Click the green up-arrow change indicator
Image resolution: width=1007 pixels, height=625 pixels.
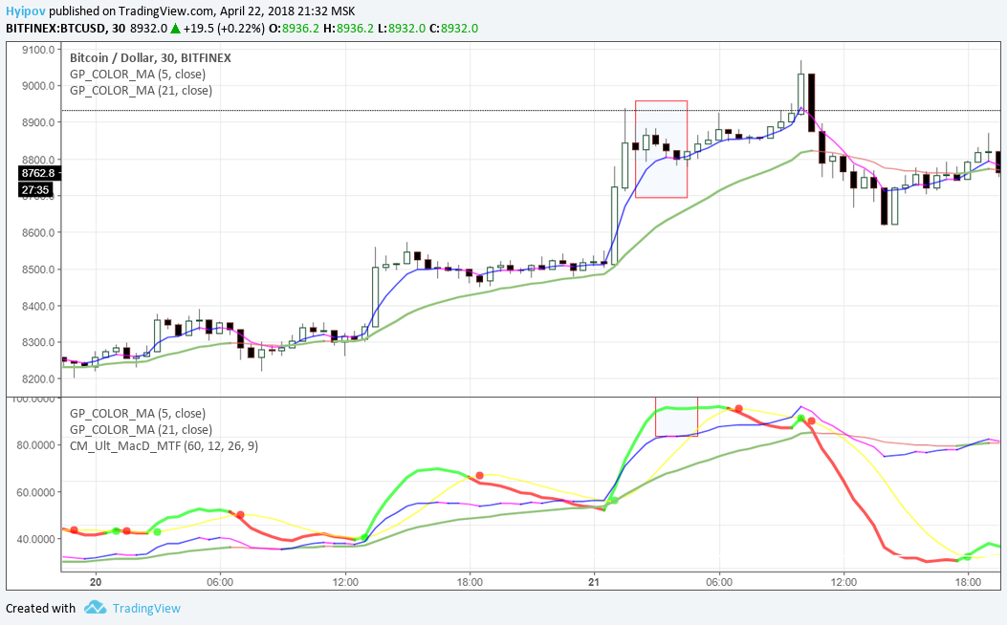tap(175, 29)
